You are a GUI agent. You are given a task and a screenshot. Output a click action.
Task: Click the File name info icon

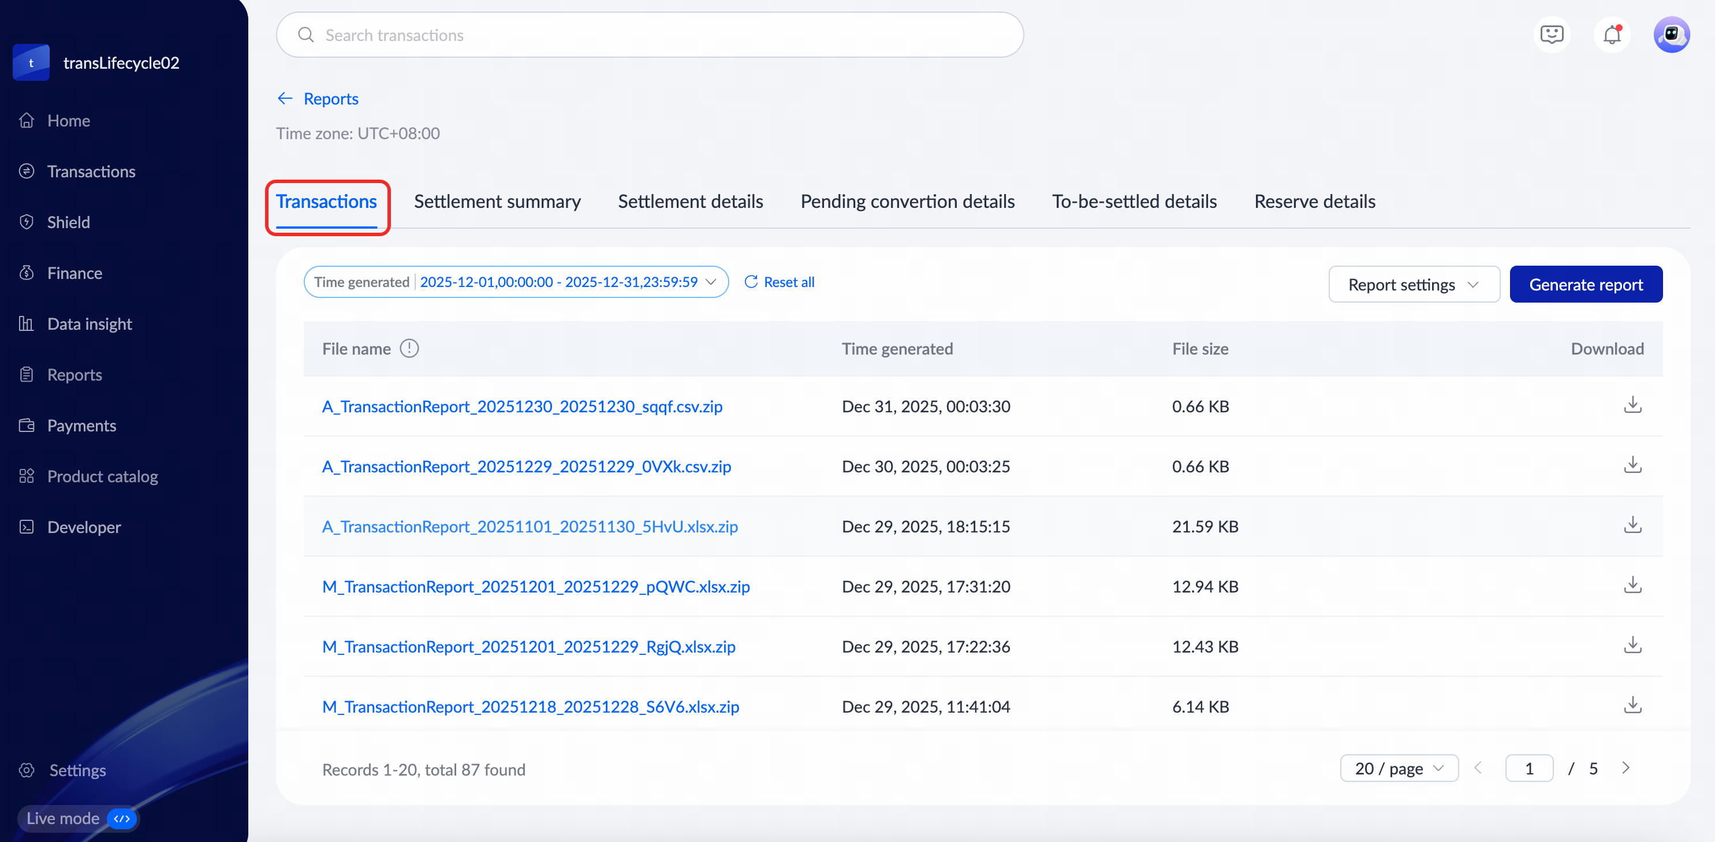[409, 348]
